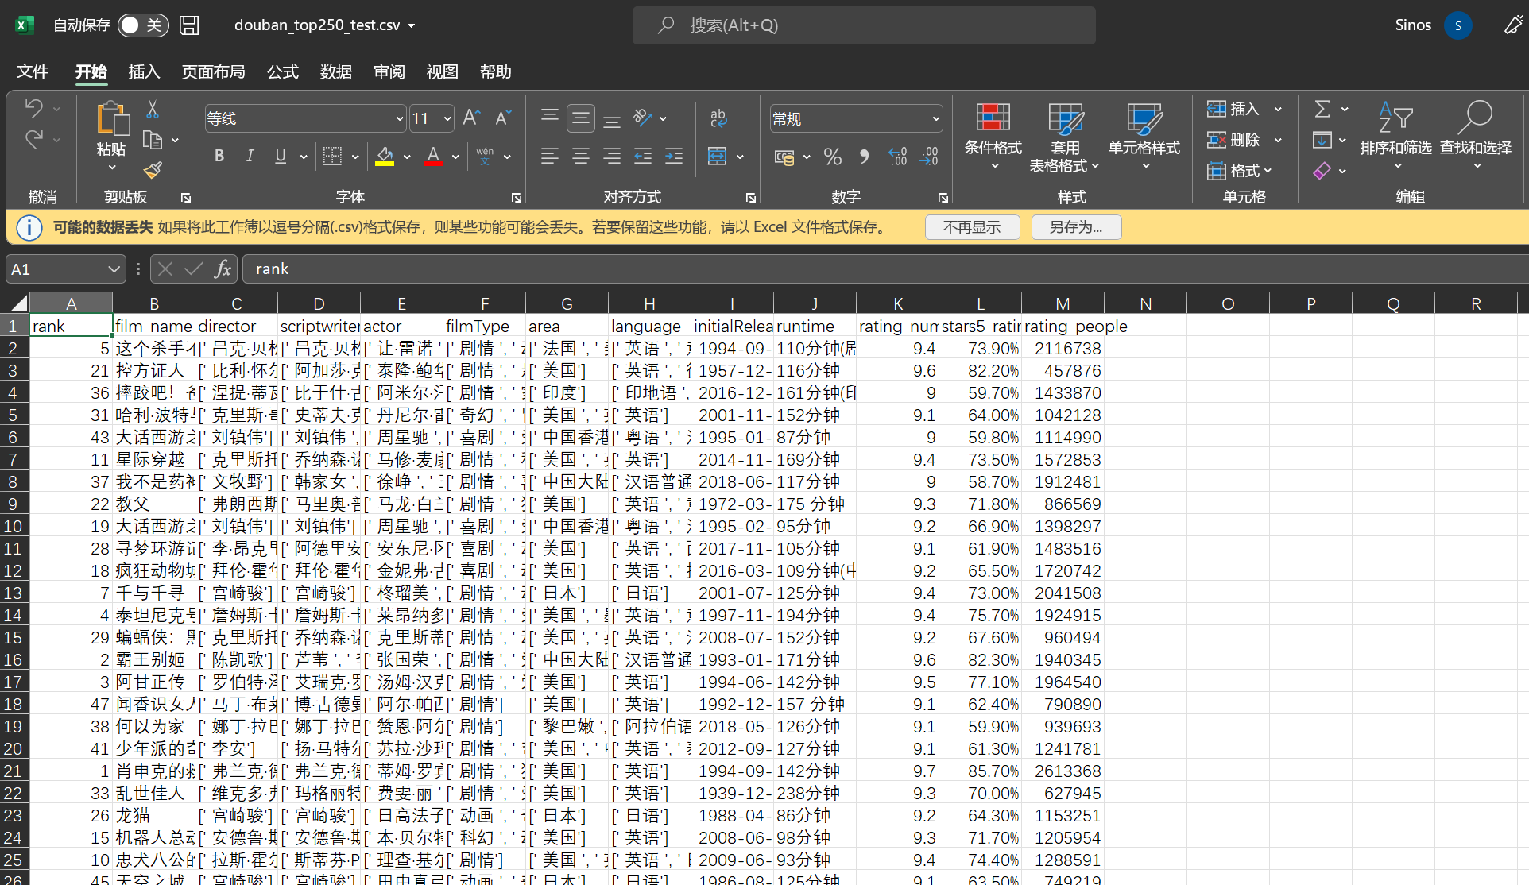Click the Paste clipboard icon
This screenshot has height=885, width=1529.
(x=112, y=119)
